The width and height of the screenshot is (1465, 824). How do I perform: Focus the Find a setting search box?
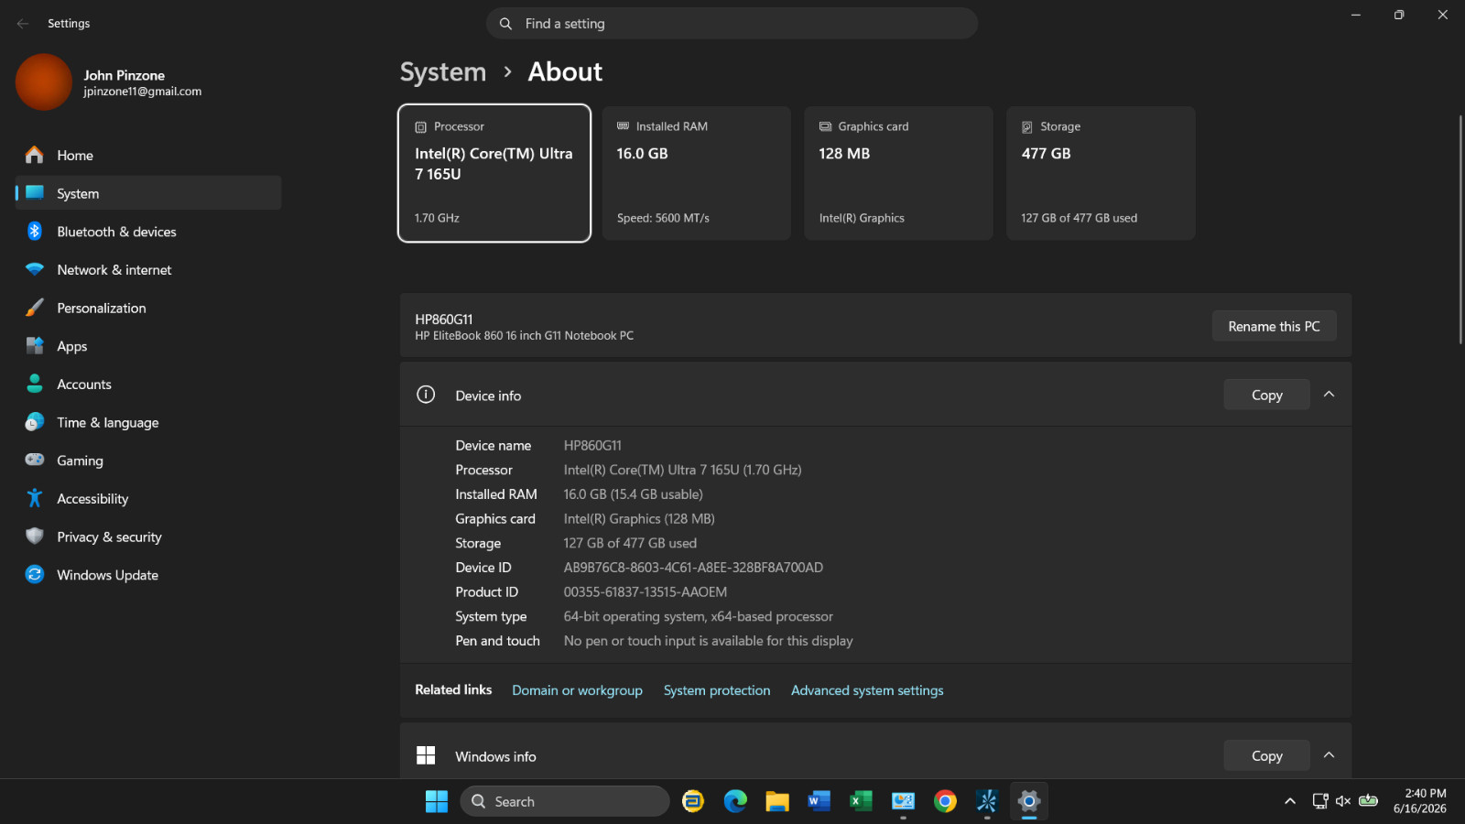732,24
